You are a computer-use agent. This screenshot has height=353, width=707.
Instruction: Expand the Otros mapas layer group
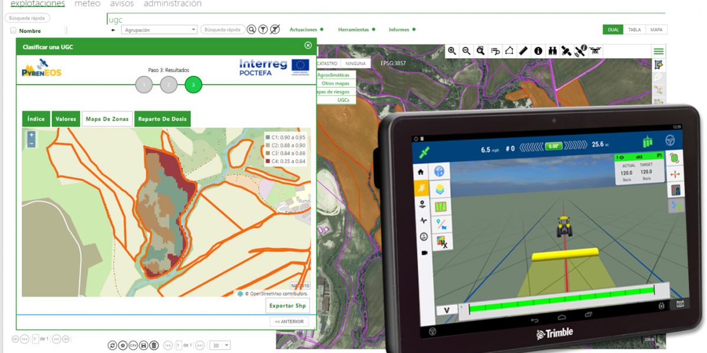(x=335, y=84)
